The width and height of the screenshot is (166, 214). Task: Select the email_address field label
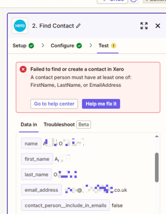(41, 190)
